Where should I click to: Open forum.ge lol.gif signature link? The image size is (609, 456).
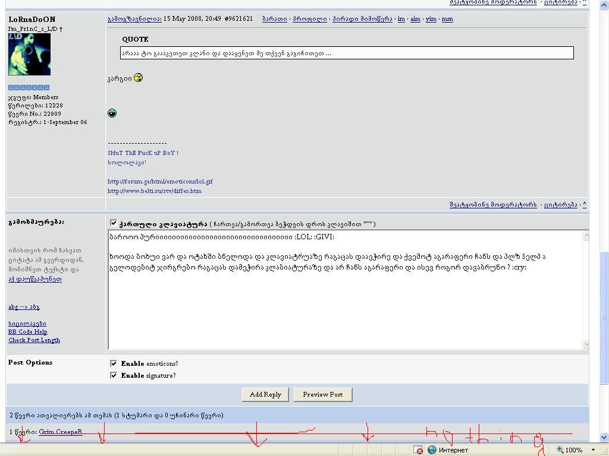tap(160, 182)
